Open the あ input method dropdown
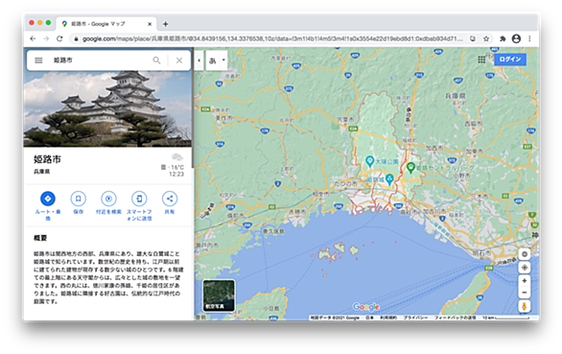Image resolution: width=562 pixels, height=354 pixels. 217,60
